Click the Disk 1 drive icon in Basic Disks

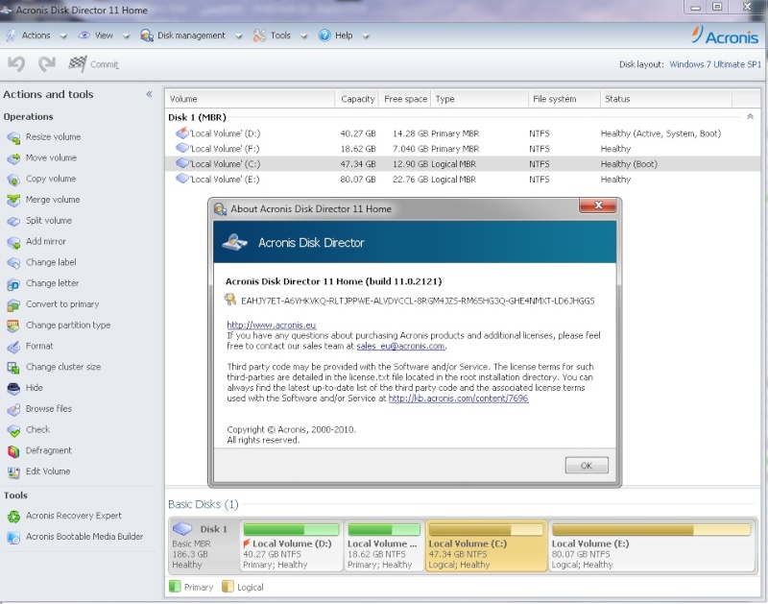pos(181,528)
